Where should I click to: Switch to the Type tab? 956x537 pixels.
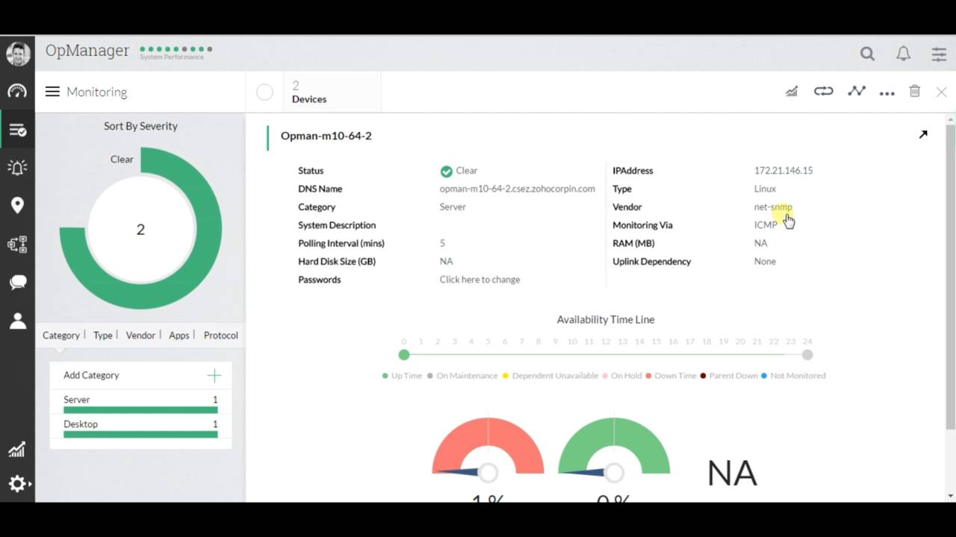[x=103, y=336]
